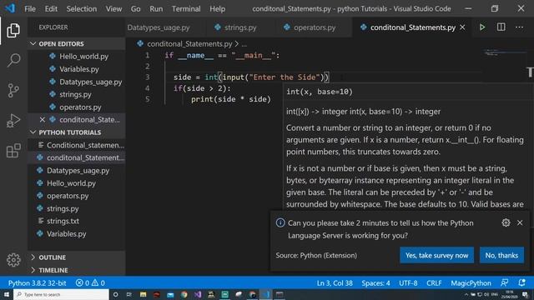Viewport: 534px width, 300px height.
Task: Click the errors and warnings status indicator
Action: [90, 283]
